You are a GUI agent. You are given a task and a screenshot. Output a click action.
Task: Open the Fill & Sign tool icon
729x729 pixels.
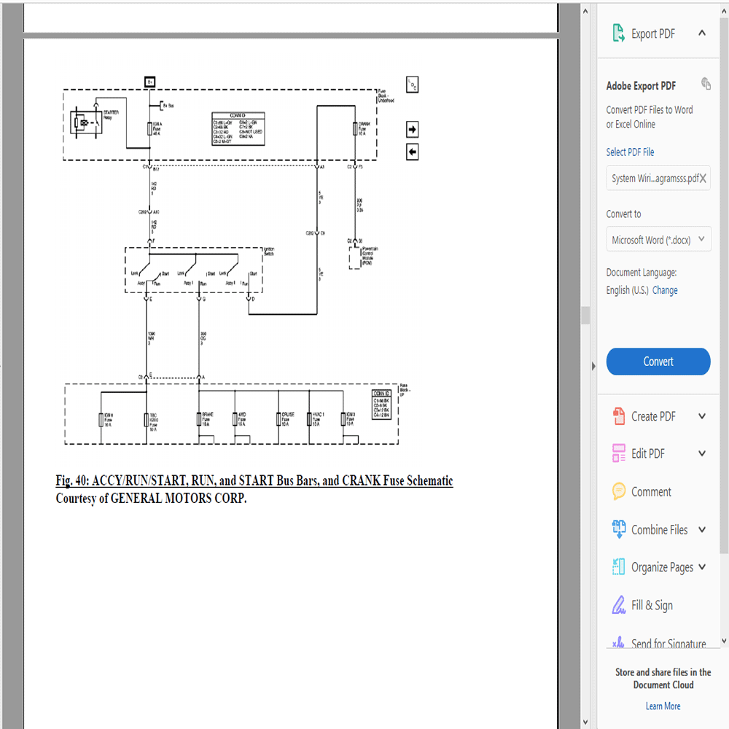[x=618, y=605]
